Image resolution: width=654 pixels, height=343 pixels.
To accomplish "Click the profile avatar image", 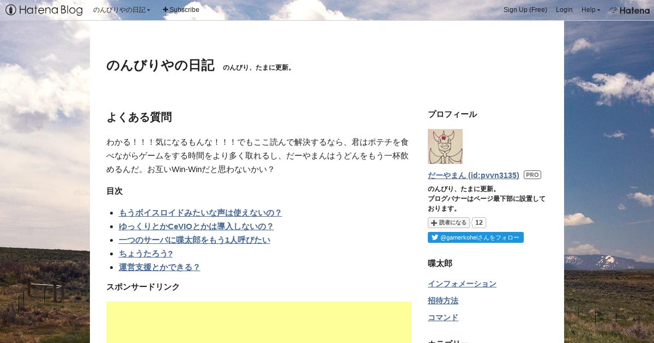I will point(445,146).
